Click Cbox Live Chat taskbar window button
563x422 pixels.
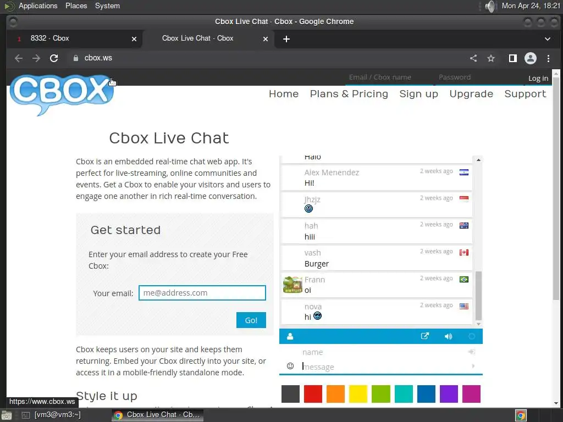157,415
